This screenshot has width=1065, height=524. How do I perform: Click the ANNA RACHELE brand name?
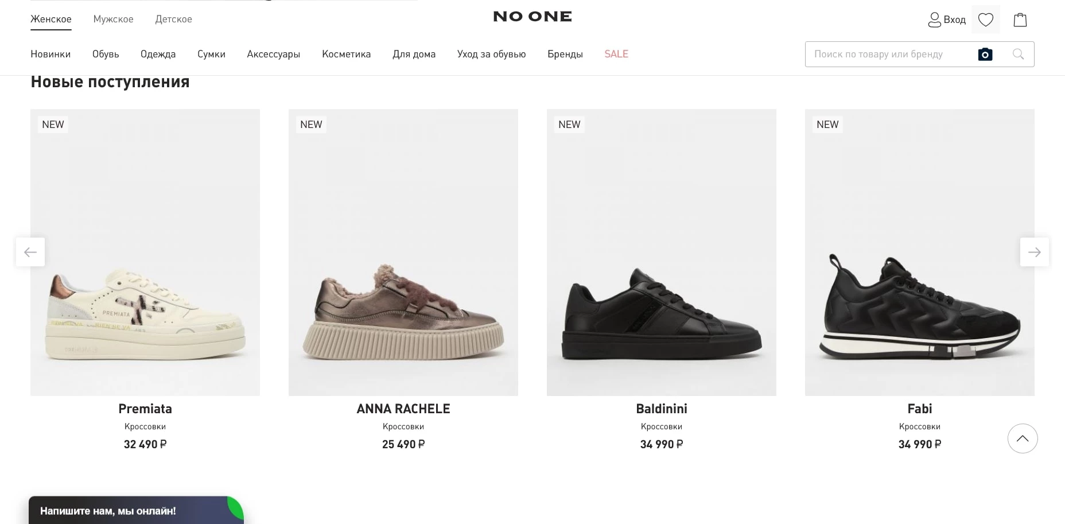click(403, 409)
